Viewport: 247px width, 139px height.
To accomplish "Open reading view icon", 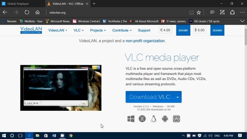I will pyautogui.click(x=191, y=12).
